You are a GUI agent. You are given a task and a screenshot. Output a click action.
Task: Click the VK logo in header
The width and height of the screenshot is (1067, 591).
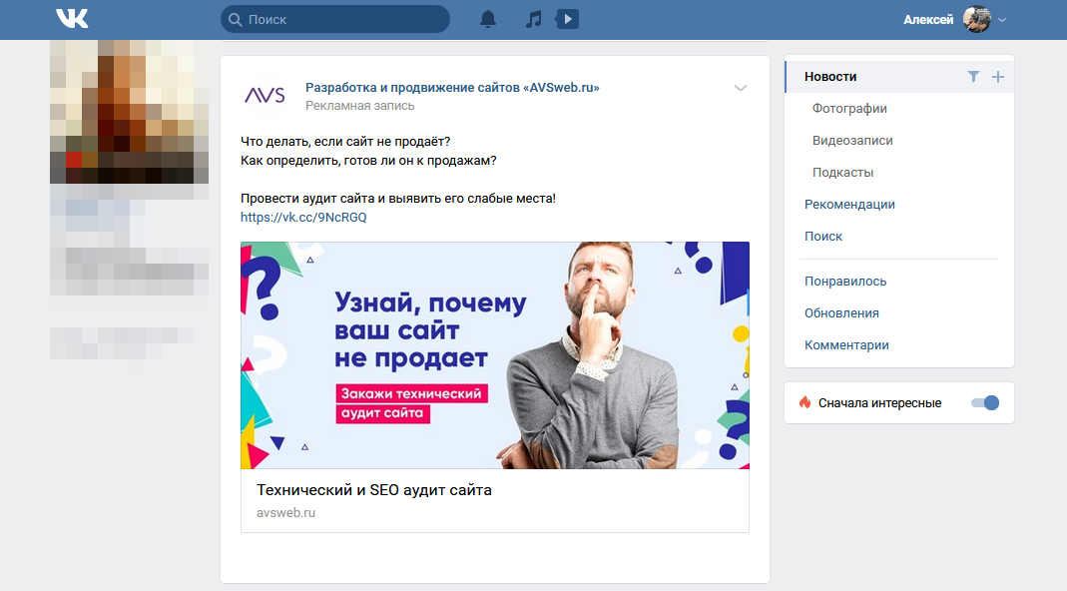click(x=72, y=19)
